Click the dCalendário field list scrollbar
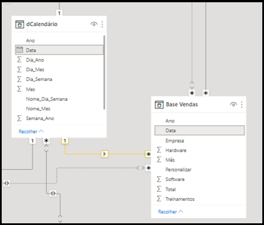264x225 pixels. tap(104, 72)
